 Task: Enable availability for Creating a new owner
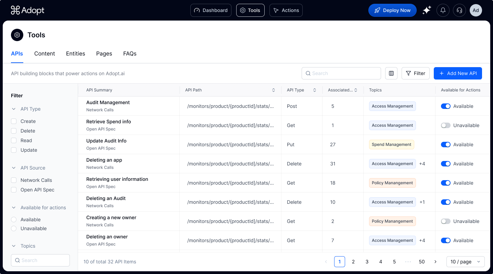coord(446,221)
